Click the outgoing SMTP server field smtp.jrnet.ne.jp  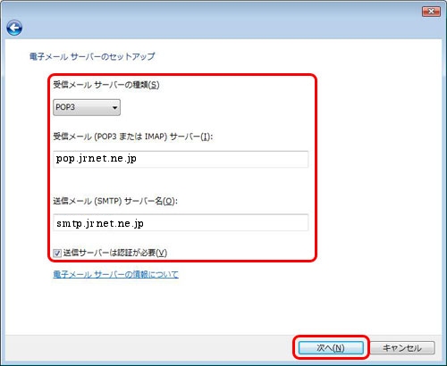point(181,222)
